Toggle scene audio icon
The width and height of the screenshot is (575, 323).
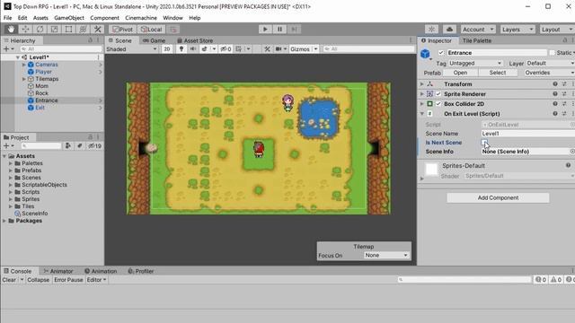(x=192, y=49)
